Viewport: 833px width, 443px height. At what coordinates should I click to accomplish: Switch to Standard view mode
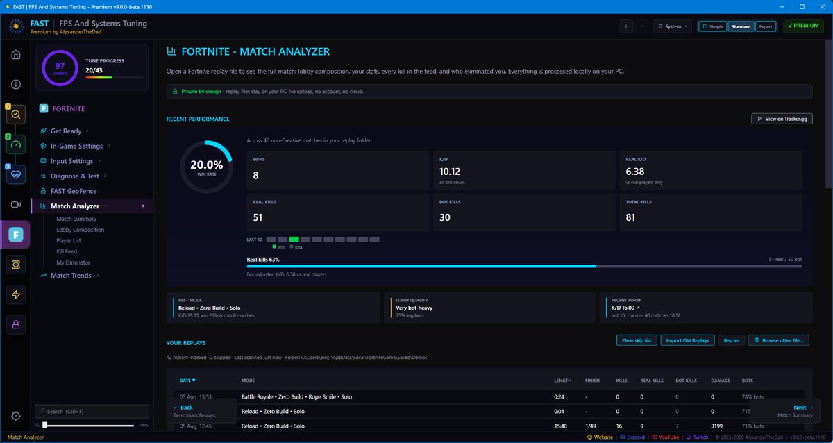(x=741, y=26)
